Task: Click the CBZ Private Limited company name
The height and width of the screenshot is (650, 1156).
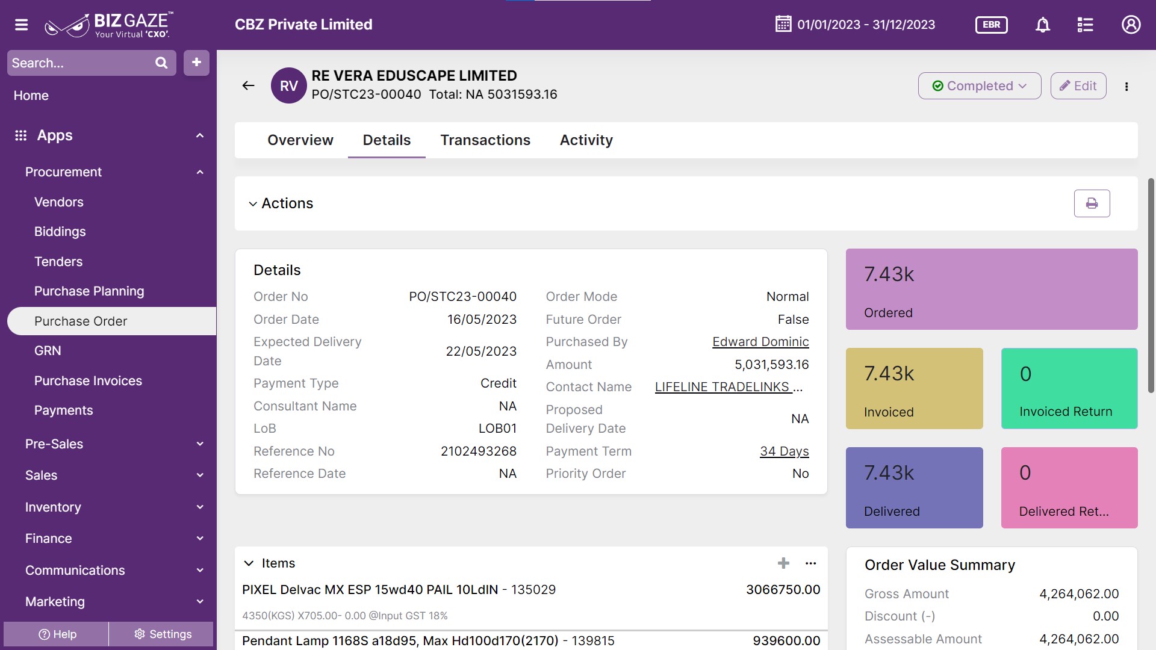Action: pos(303,25)
